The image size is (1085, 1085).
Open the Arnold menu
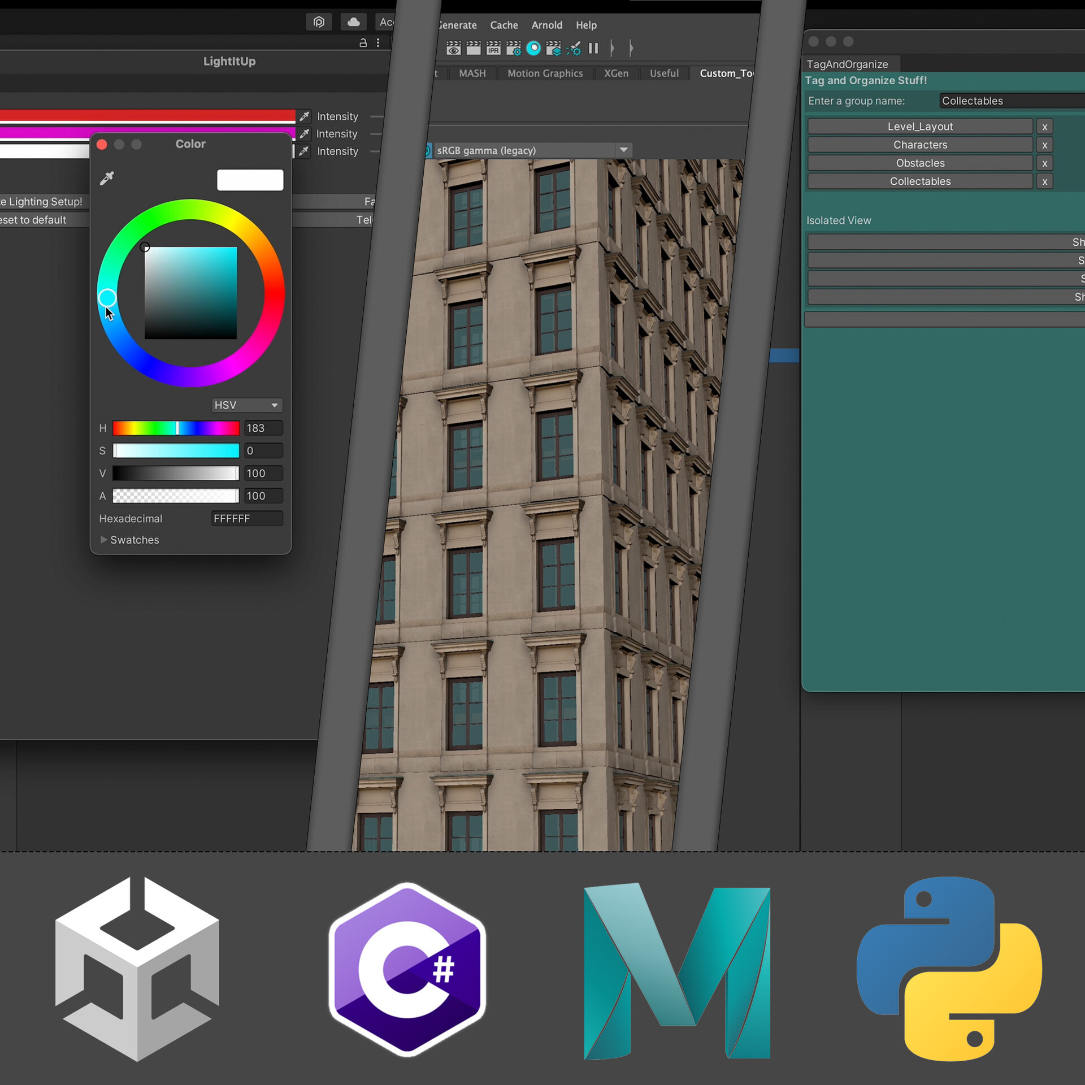tap(546, 25)
